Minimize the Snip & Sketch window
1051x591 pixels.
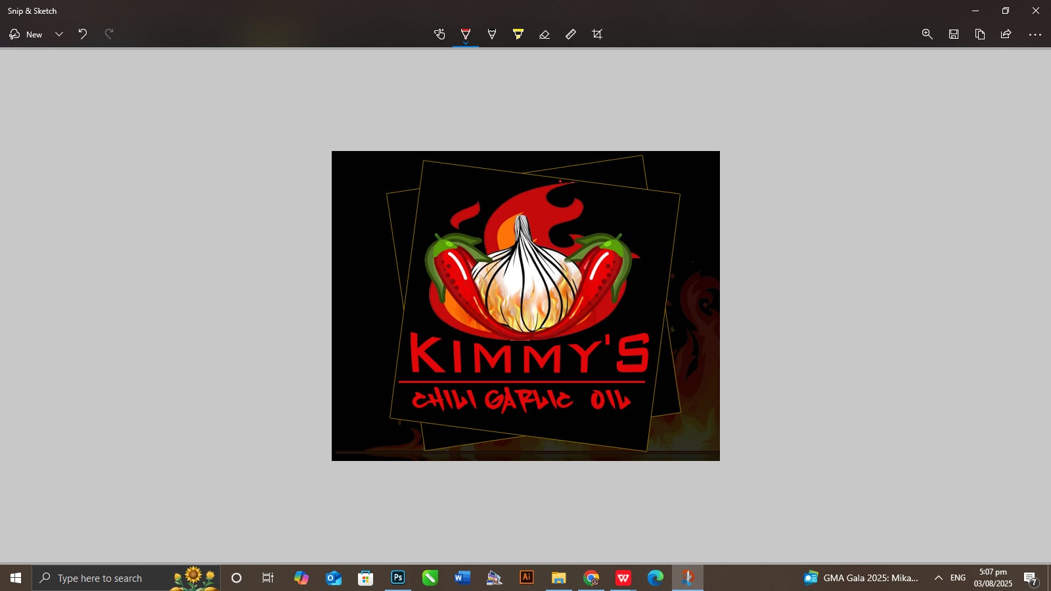(x=975, y=11)
